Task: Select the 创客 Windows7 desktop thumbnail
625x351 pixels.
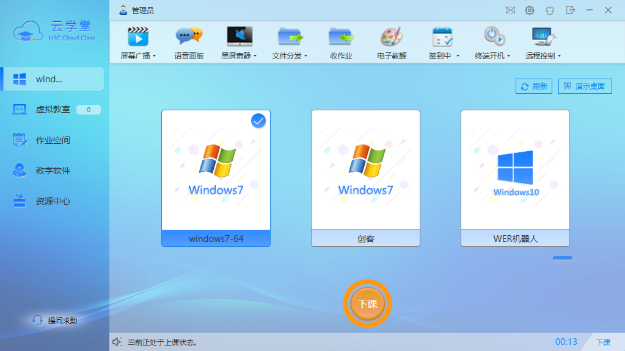Action: [365, 179]
